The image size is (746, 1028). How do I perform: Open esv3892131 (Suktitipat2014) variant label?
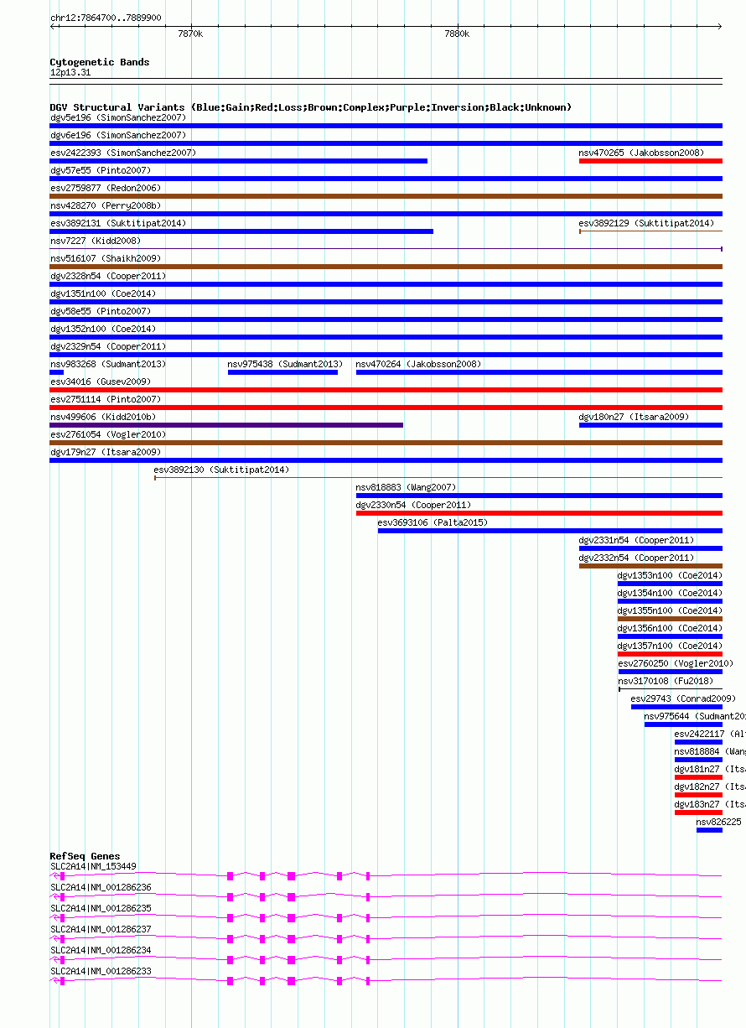click(x=118, y=223)
